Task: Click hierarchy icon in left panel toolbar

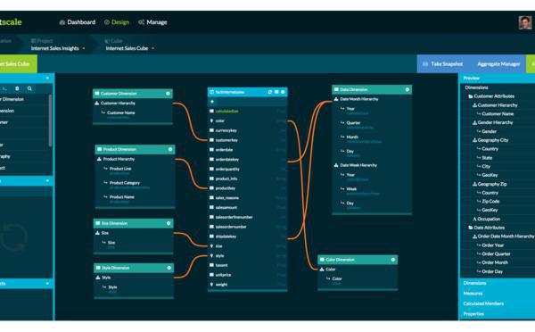Action: coord(4,88)
